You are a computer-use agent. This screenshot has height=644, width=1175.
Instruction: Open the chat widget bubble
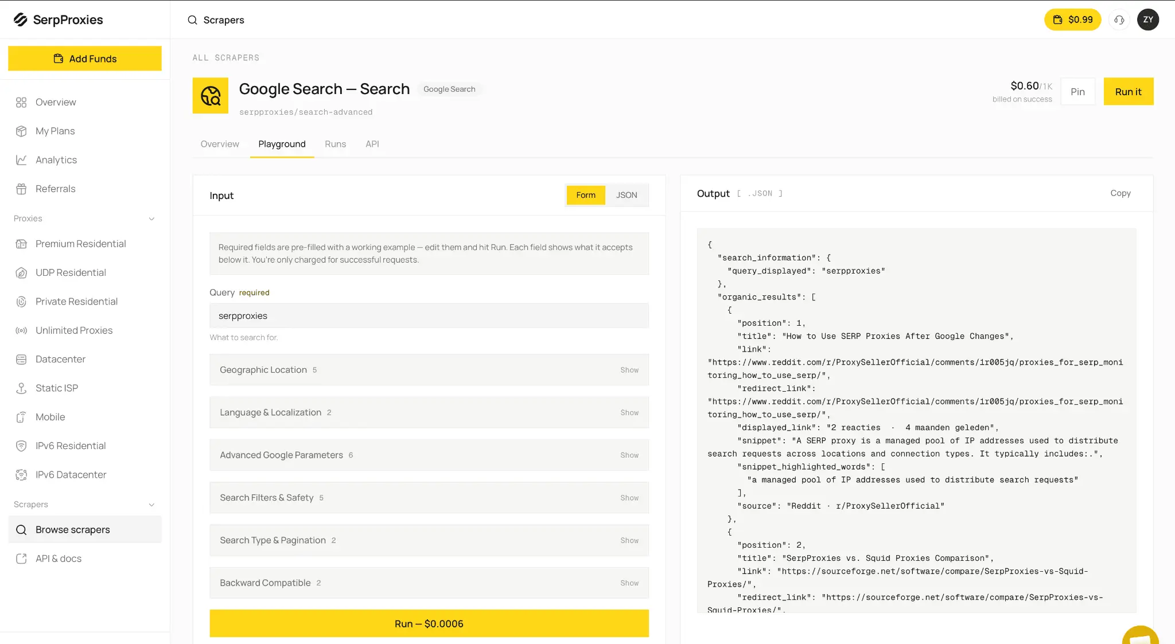[1140, 635]
